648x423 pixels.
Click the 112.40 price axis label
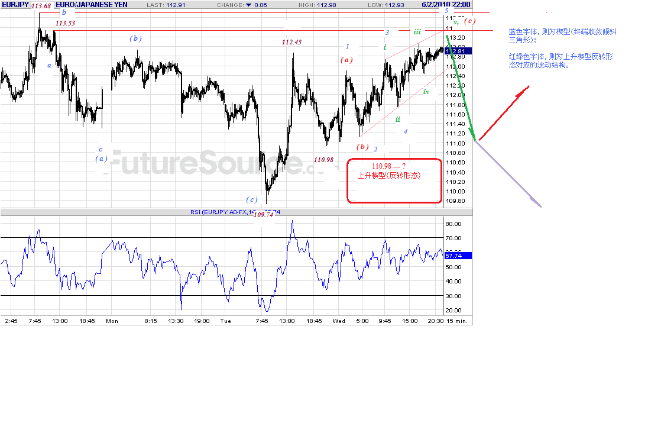pyautogui.click(x=455, y=76)
